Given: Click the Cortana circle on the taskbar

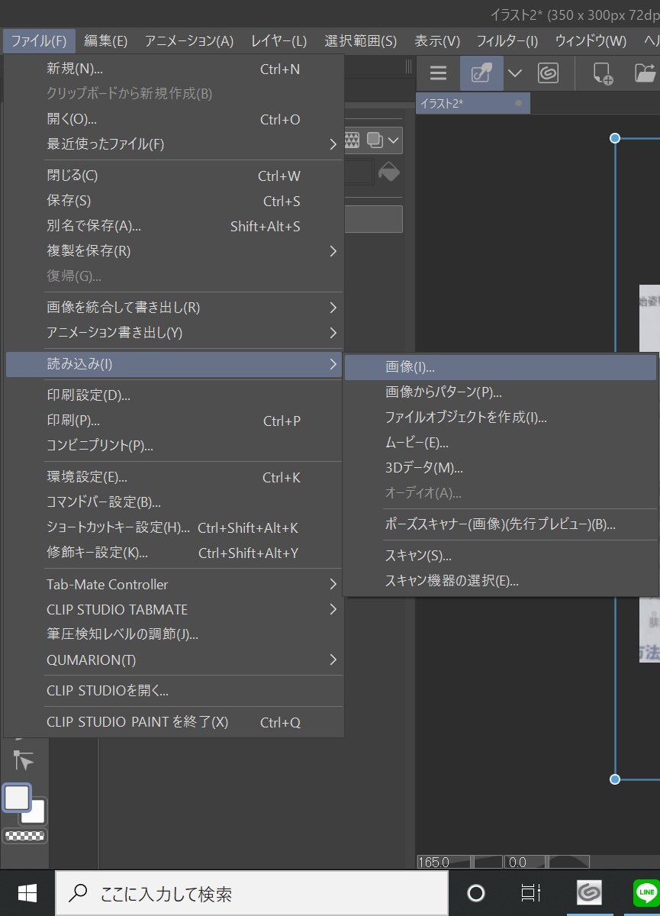Looking at the screenshot, I should [476, 894].
